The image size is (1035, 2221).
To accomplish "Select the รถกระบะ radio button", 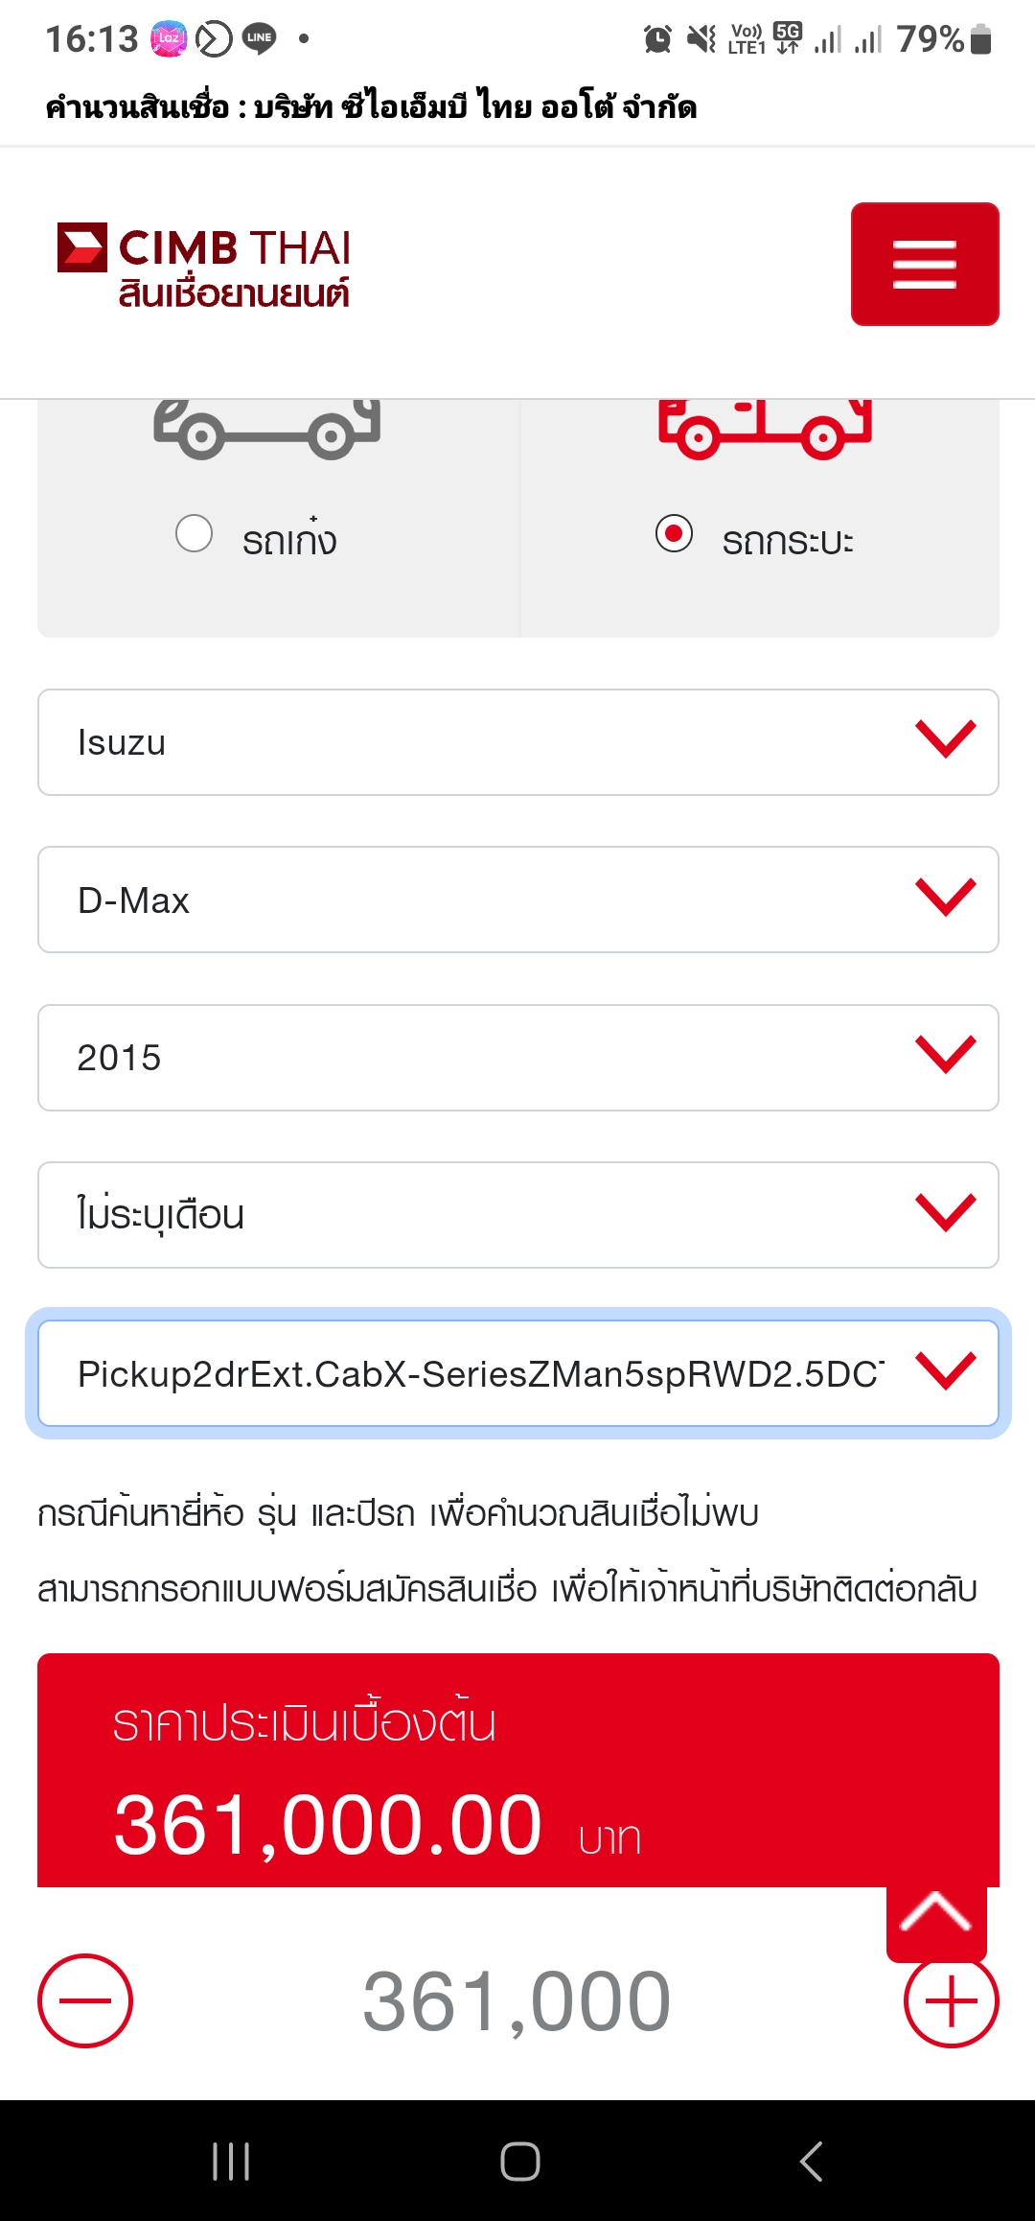I will tap(674, 534).
